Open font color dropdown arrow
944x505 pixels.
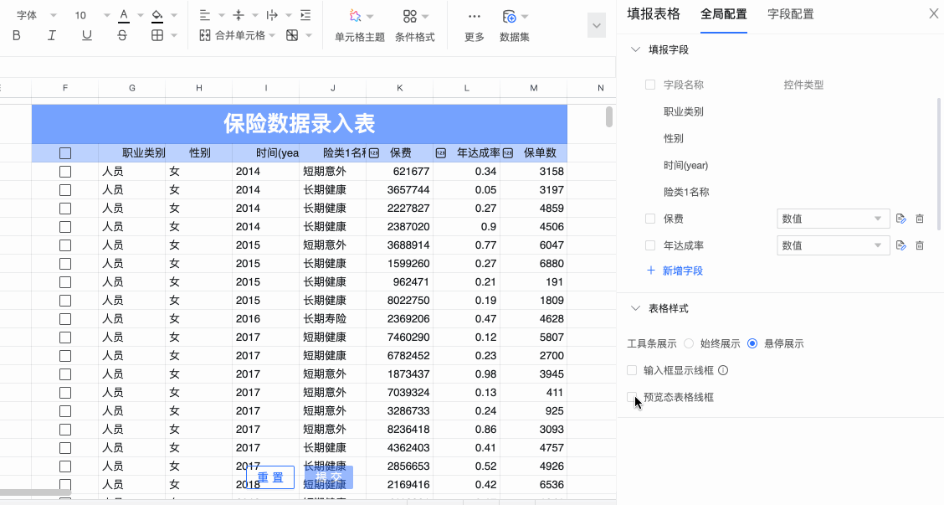point(141,16)
